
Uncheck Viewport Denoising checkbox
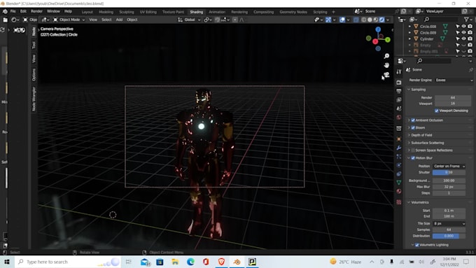coord(437,111)
